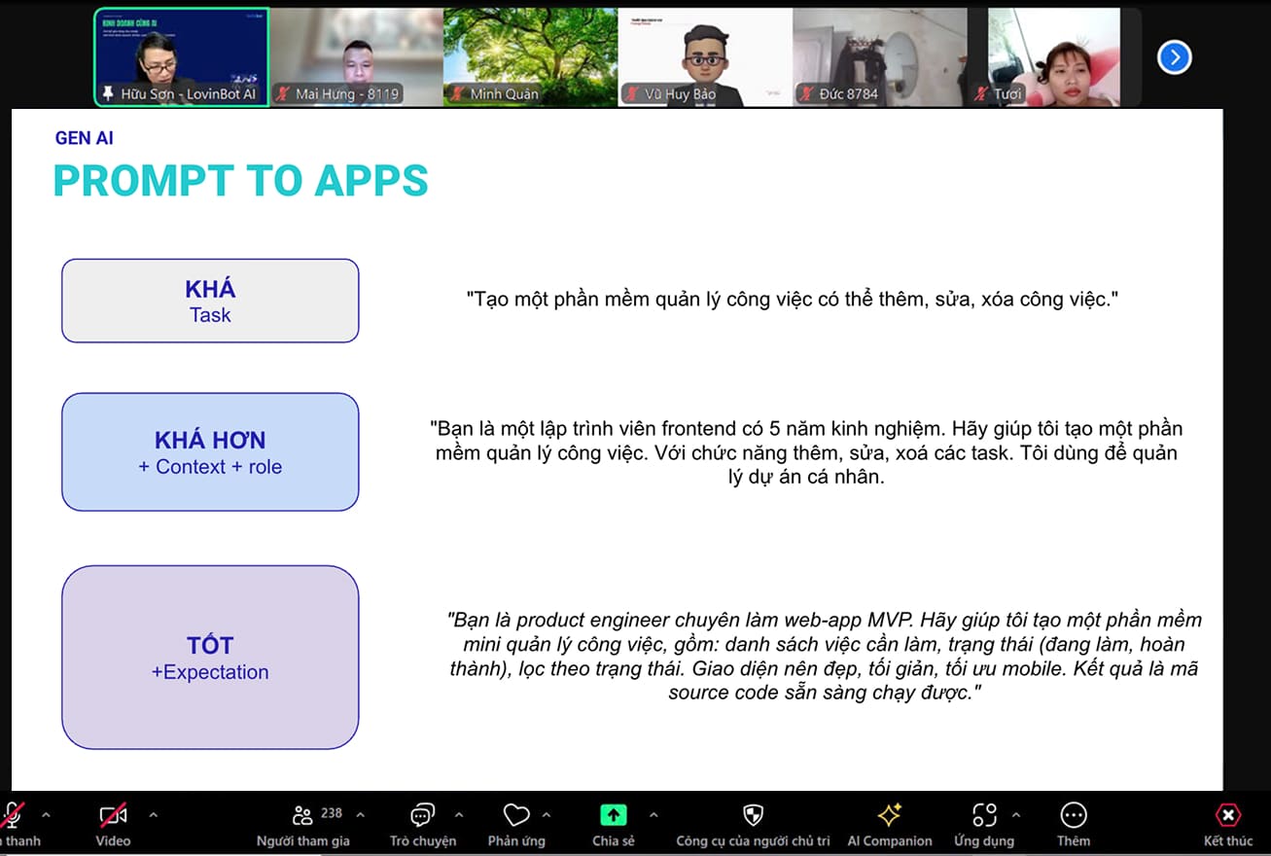Expand the chevron next to Video
The height and width of the screenshot is (856, 1271).
click(x=153, y=815)
